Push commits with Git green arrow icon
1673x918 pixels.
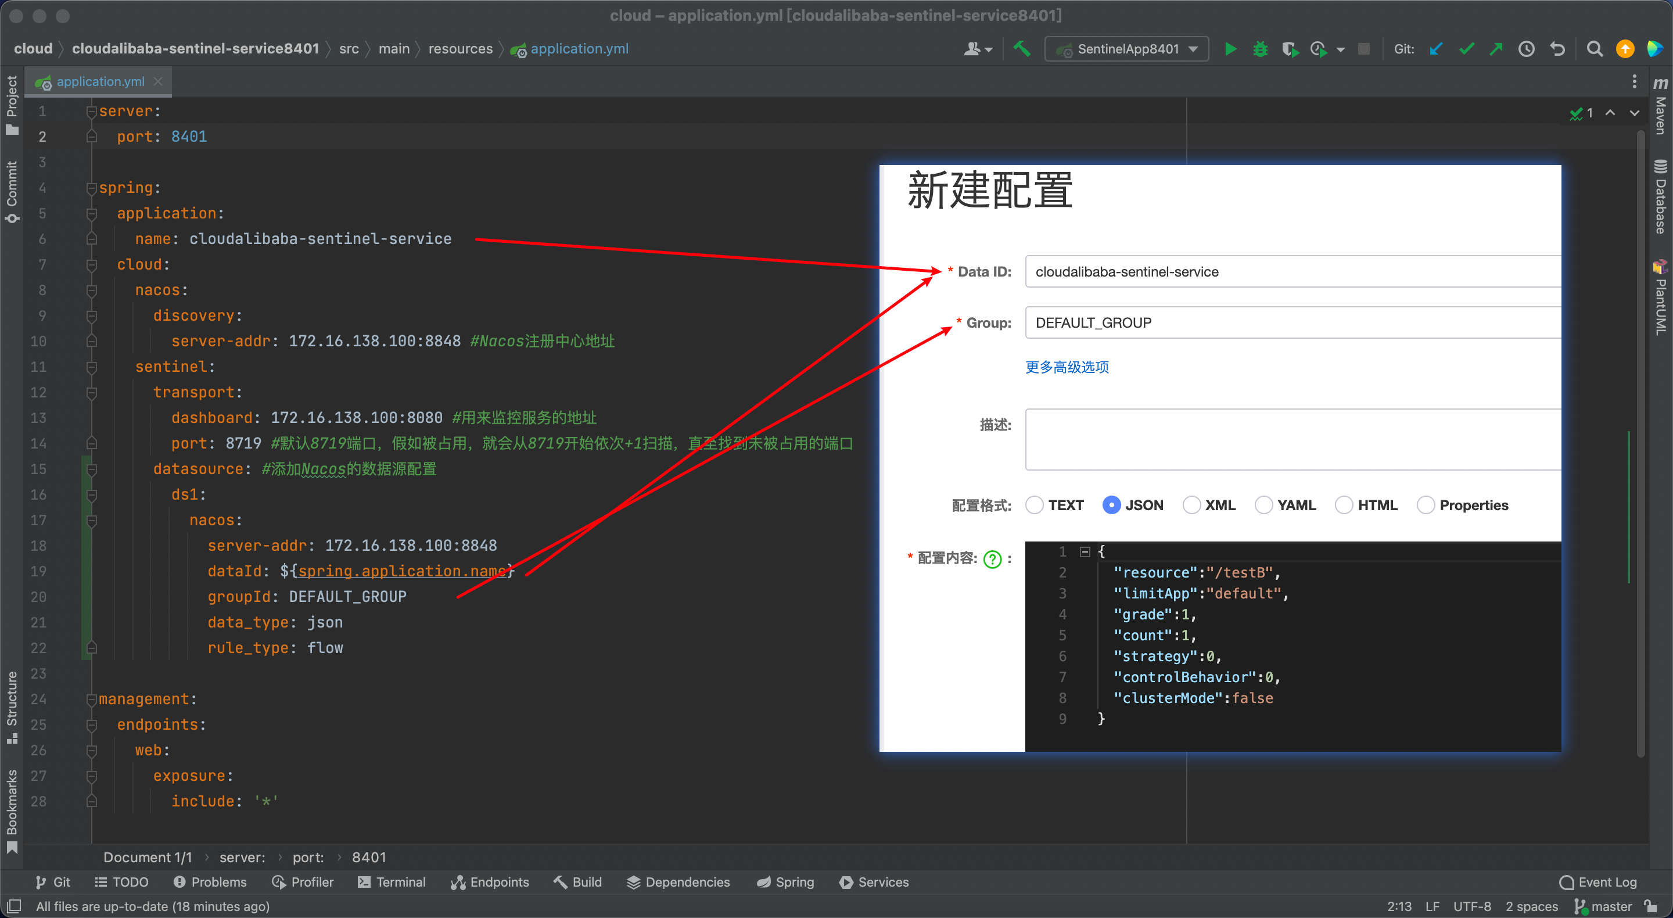1496,49
